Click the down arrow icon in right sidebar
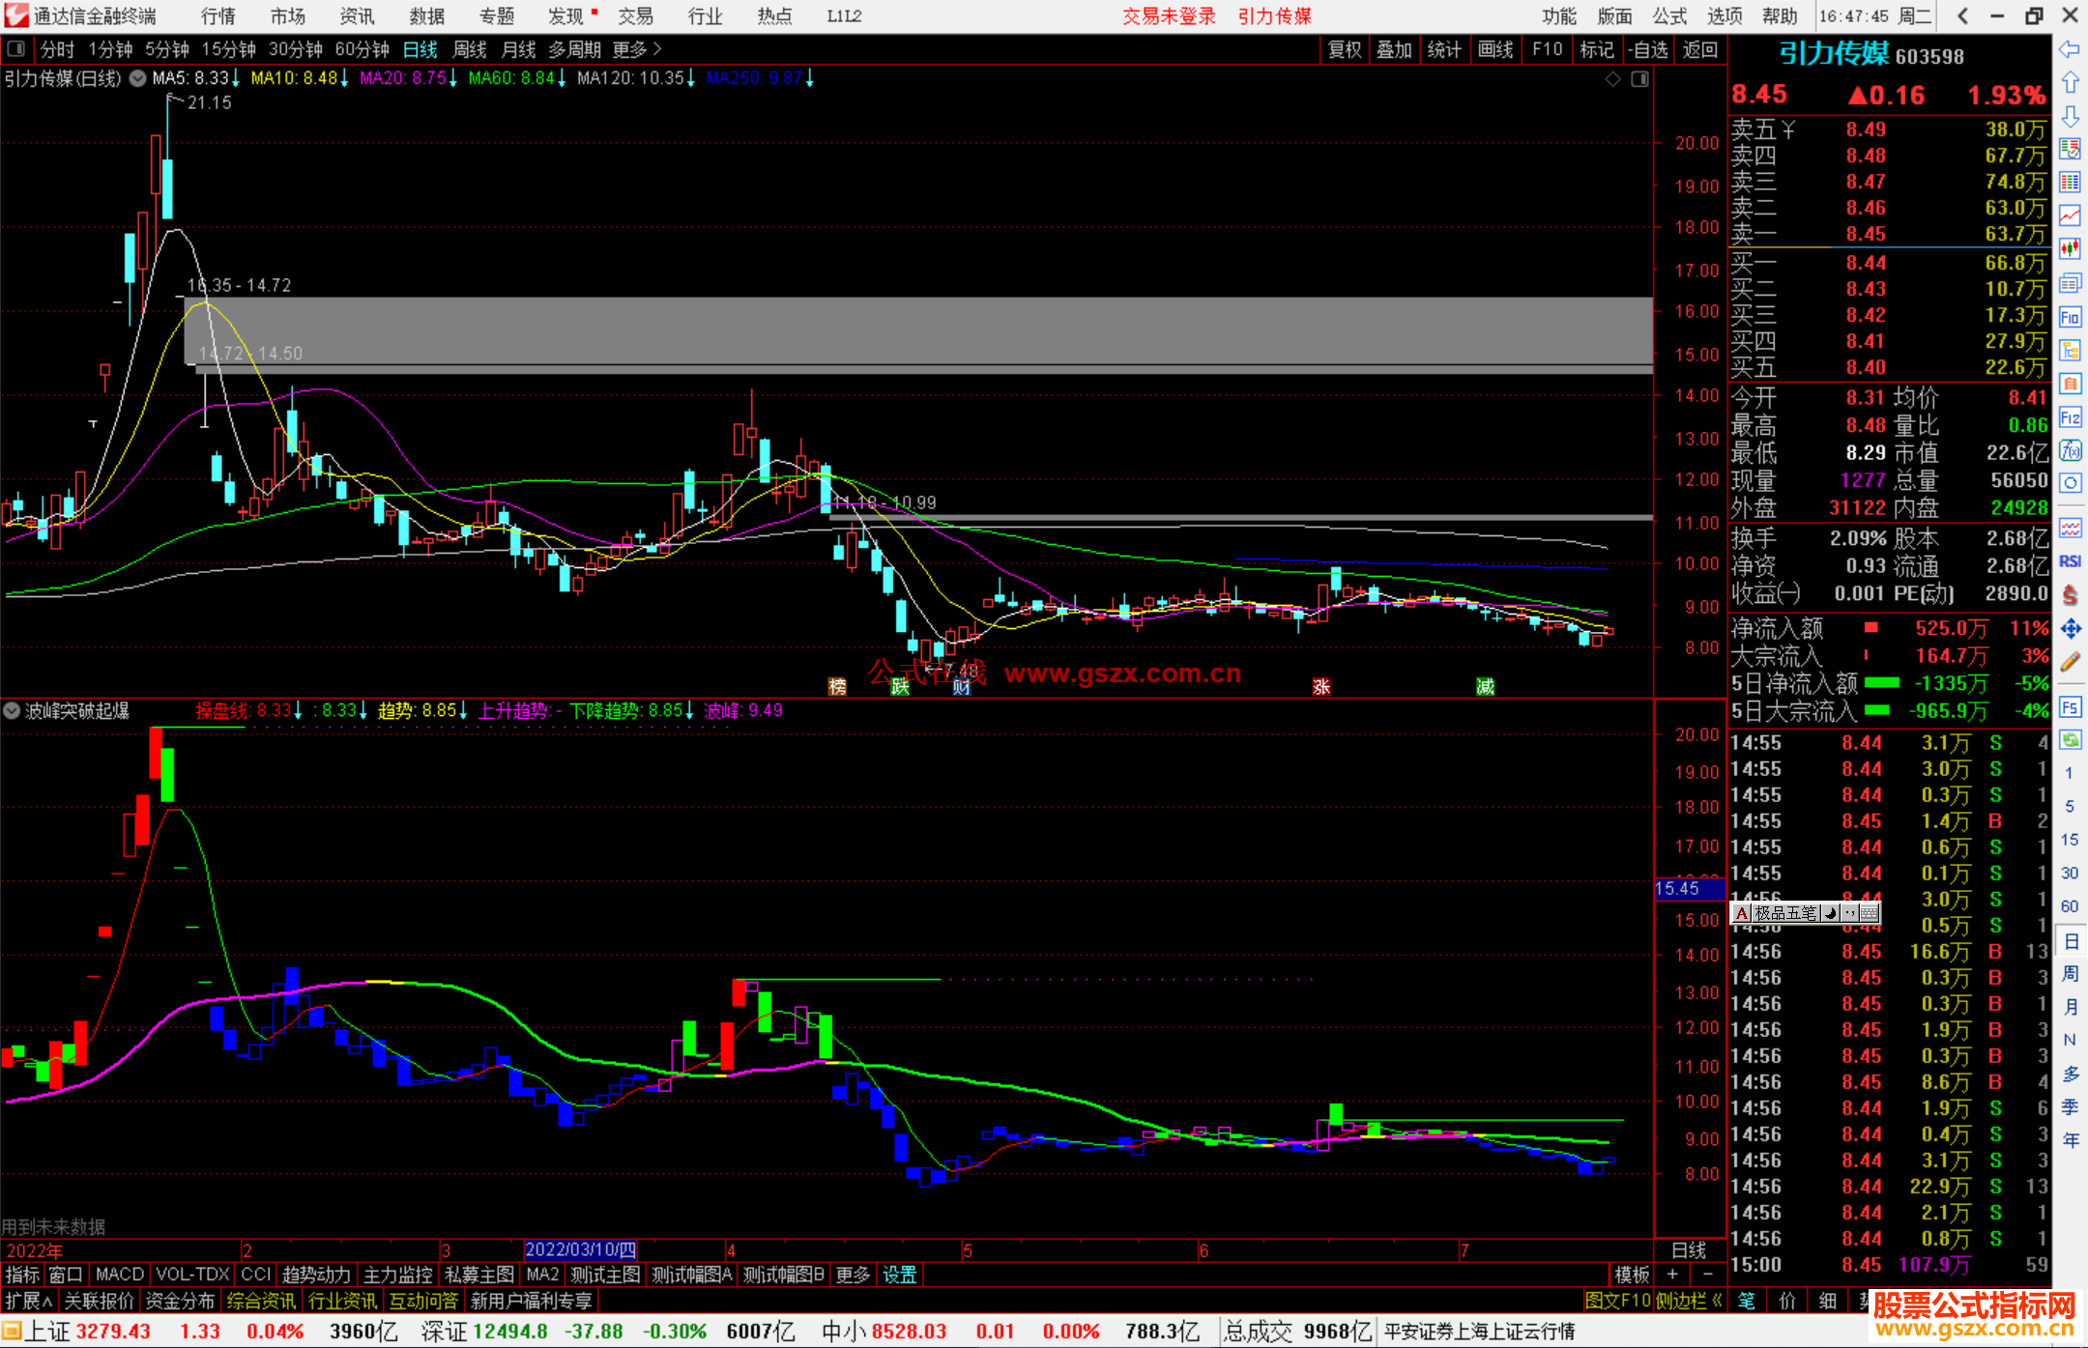The width and height of the screenshot is (2088, 1348). pyautogui.click(x=2070, y=116)
